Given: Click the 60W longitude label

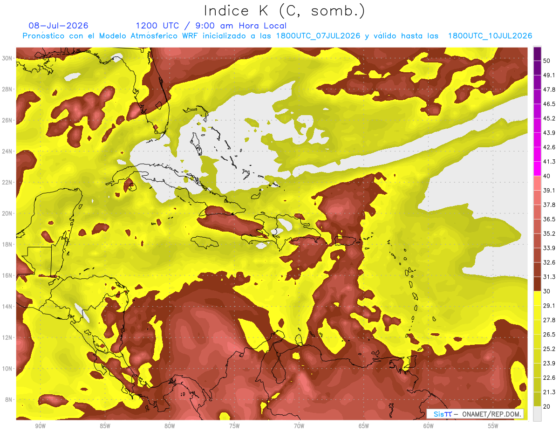Looking at the screenshot, I should [429, 426].
